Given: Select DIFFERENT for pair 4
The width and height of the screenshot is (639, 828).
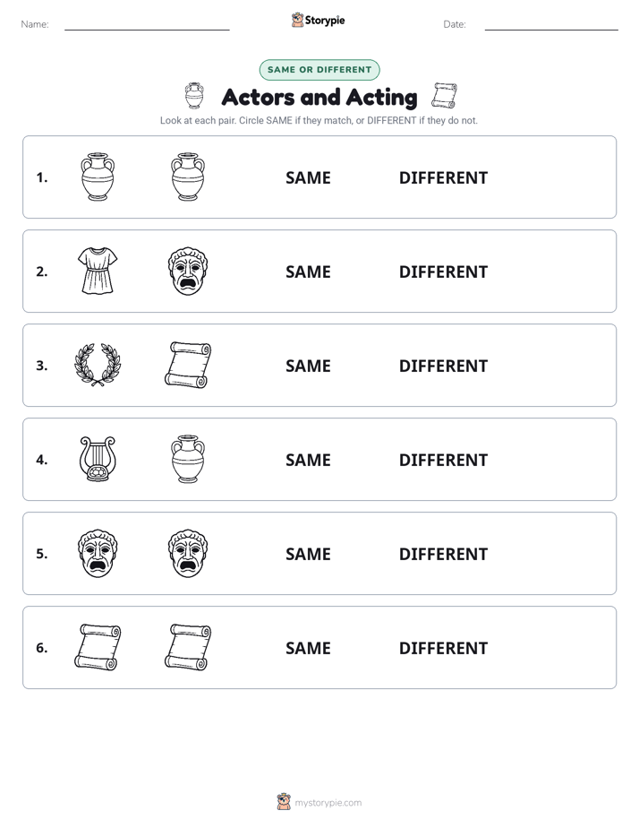Looking at the screenshot, I should coord(443,460).
